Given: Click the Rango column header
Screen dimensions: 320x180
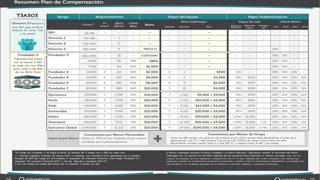Looking at the screenshot, I should coord(63,17).
